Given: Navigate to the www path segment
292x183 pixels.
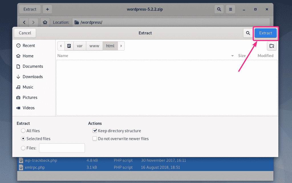Looking at the screenshot, I should (x=94, y=46).
